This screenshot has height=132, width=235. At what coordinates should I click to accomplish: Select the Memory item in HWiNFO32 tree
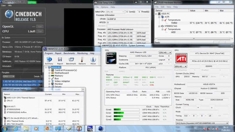(59, 76)
